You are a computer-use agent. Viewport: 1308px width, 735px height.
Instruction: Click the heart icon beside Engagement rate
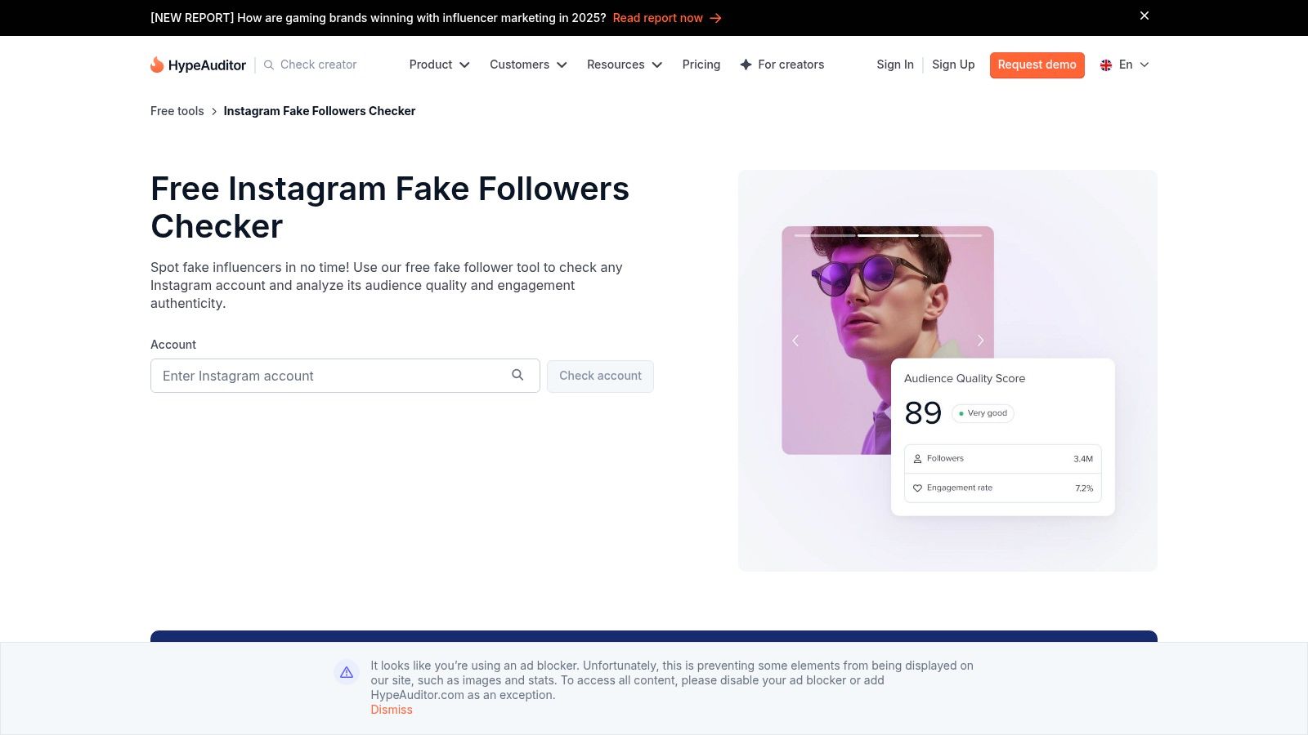click(917, 488)
